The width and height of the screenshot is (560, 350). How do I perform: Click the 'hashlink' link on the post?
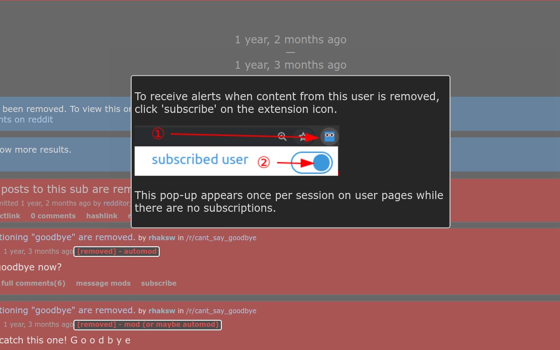[101, 216]
